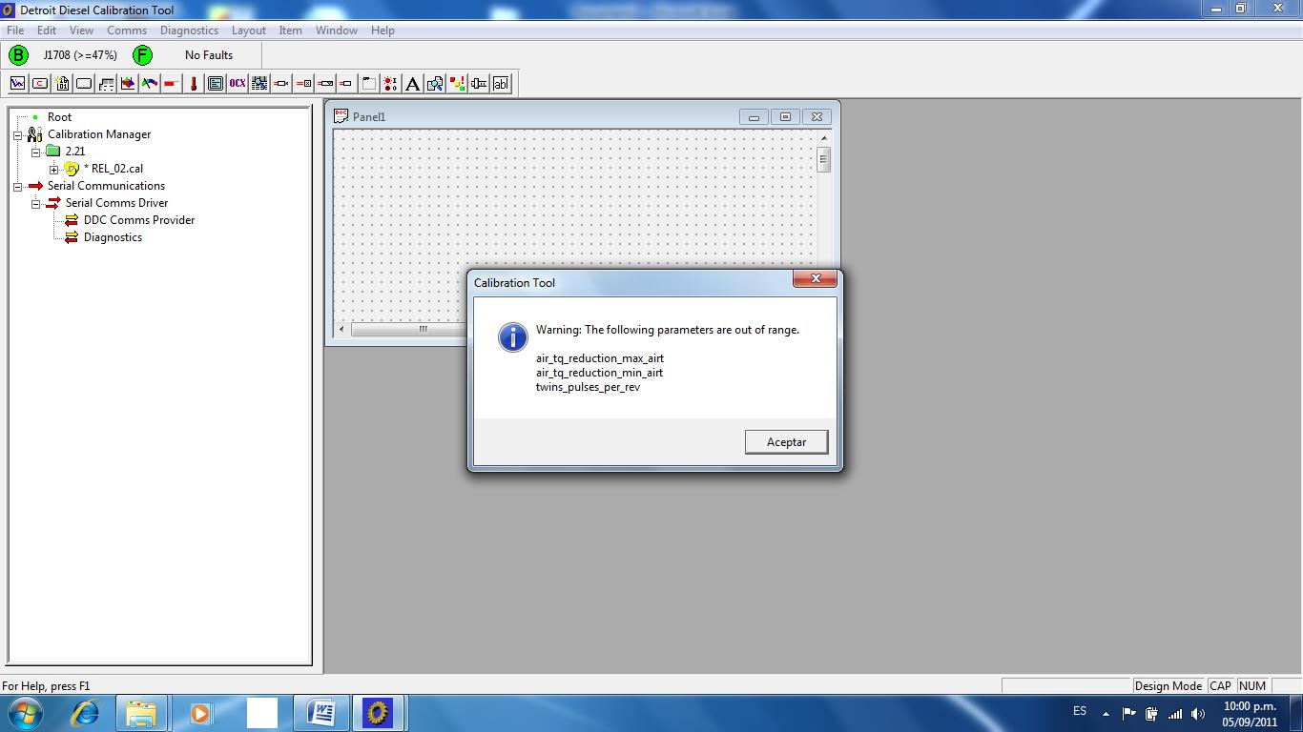
Task: Click the green B status indicator
Action: tap(18, 54)
